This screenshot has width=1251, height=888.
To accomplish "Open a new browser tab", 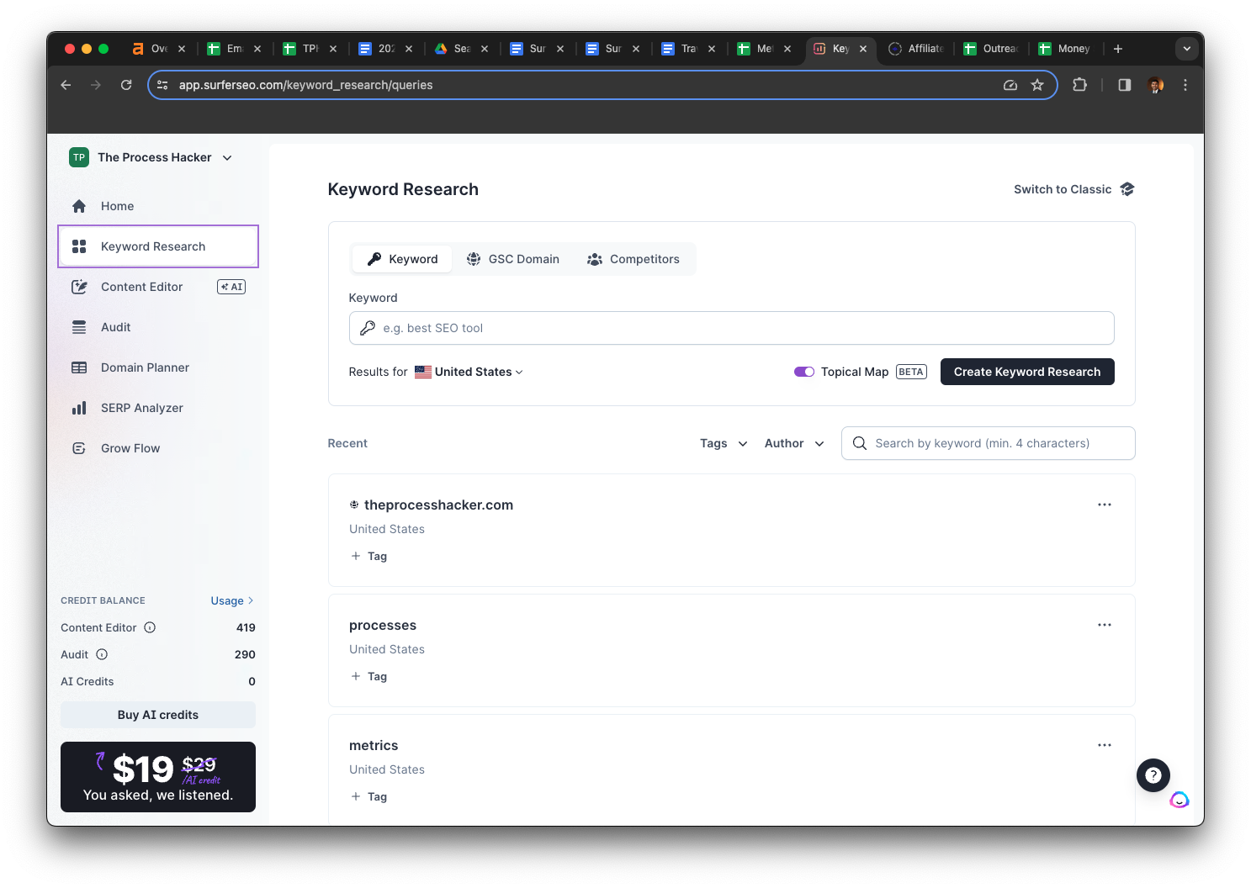I will (1118, 49).
